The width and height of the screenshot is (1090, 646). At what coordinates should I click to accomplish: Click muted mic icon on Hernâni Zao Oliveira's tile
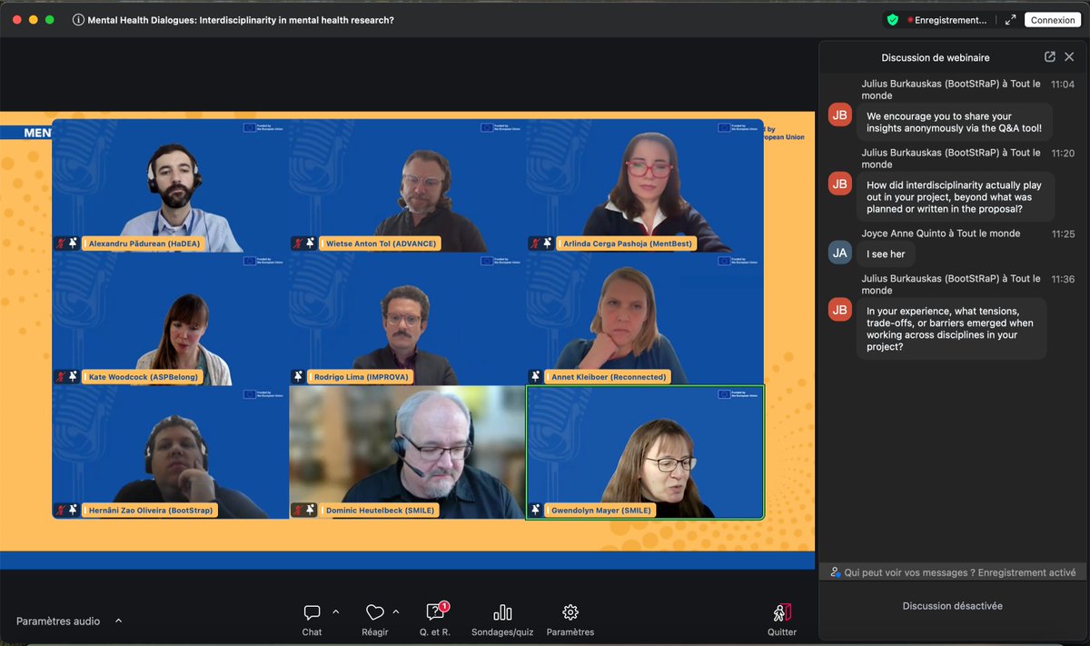click(x=61, y=510)
